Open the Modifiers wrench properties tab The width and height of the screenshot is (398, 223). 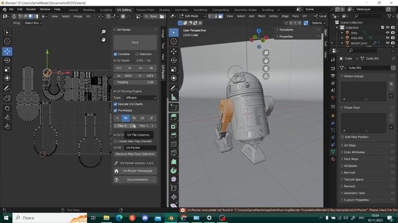click(x=333, y=123)
